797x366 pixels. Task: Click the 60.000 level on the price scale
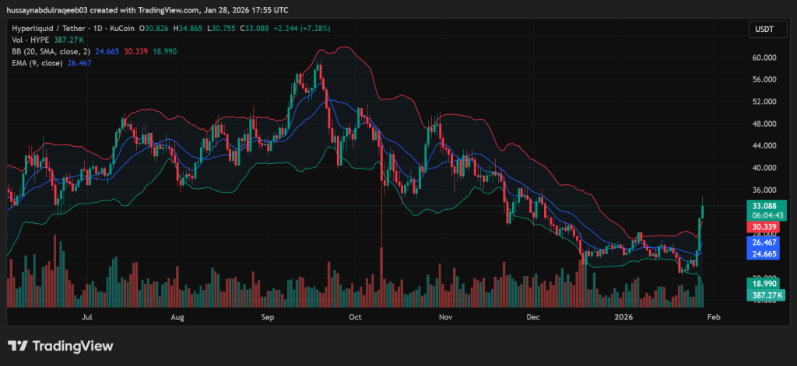pos(766,58)
